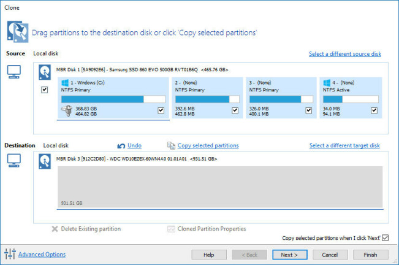Screen dimensions: 399x265
Task: Open 'Select a different target disk'
Action: 344,145
